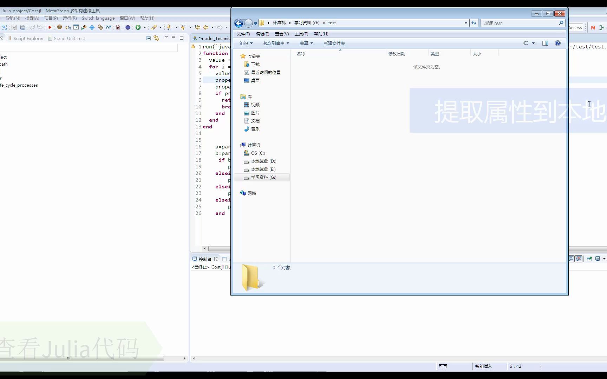This screenshot has width=607, height=379.
Task: Click the red D document icon
Action: [x=118, y=27]
